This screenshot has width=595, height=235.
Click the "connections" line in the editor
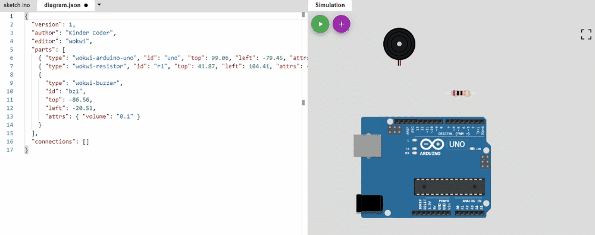click(x=60, y=141)
